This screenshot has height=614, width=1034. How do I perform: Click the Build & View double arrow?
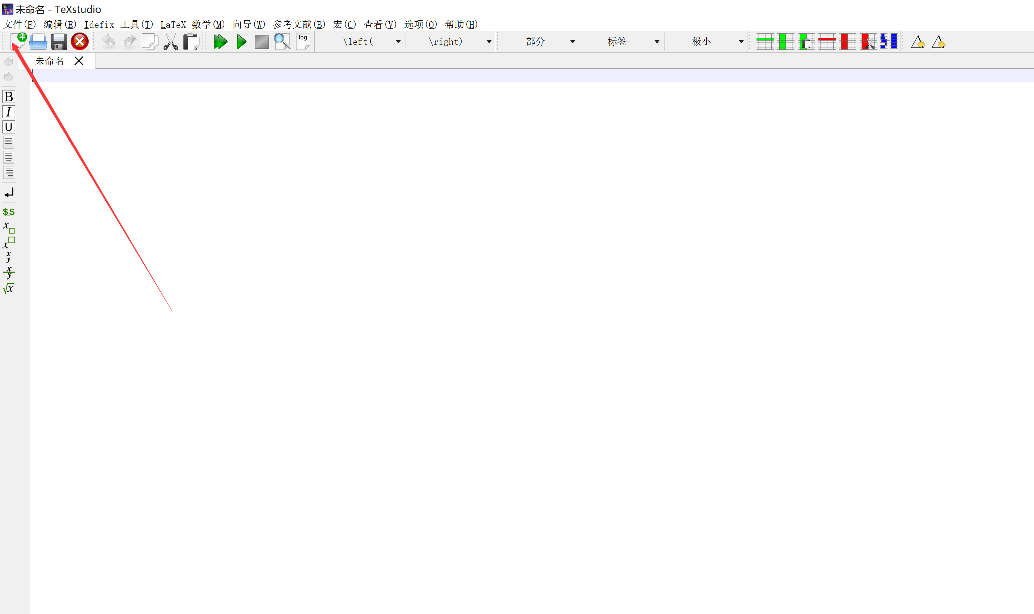(x=220, y=42)
